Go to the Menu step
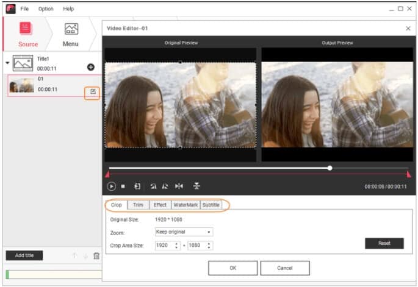 [71, 35]
